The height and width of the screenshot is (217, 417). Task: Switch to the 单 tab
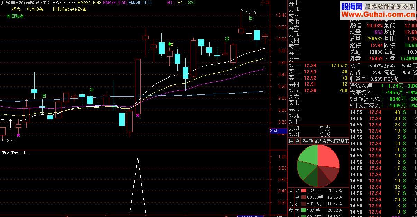pos(297,141)
